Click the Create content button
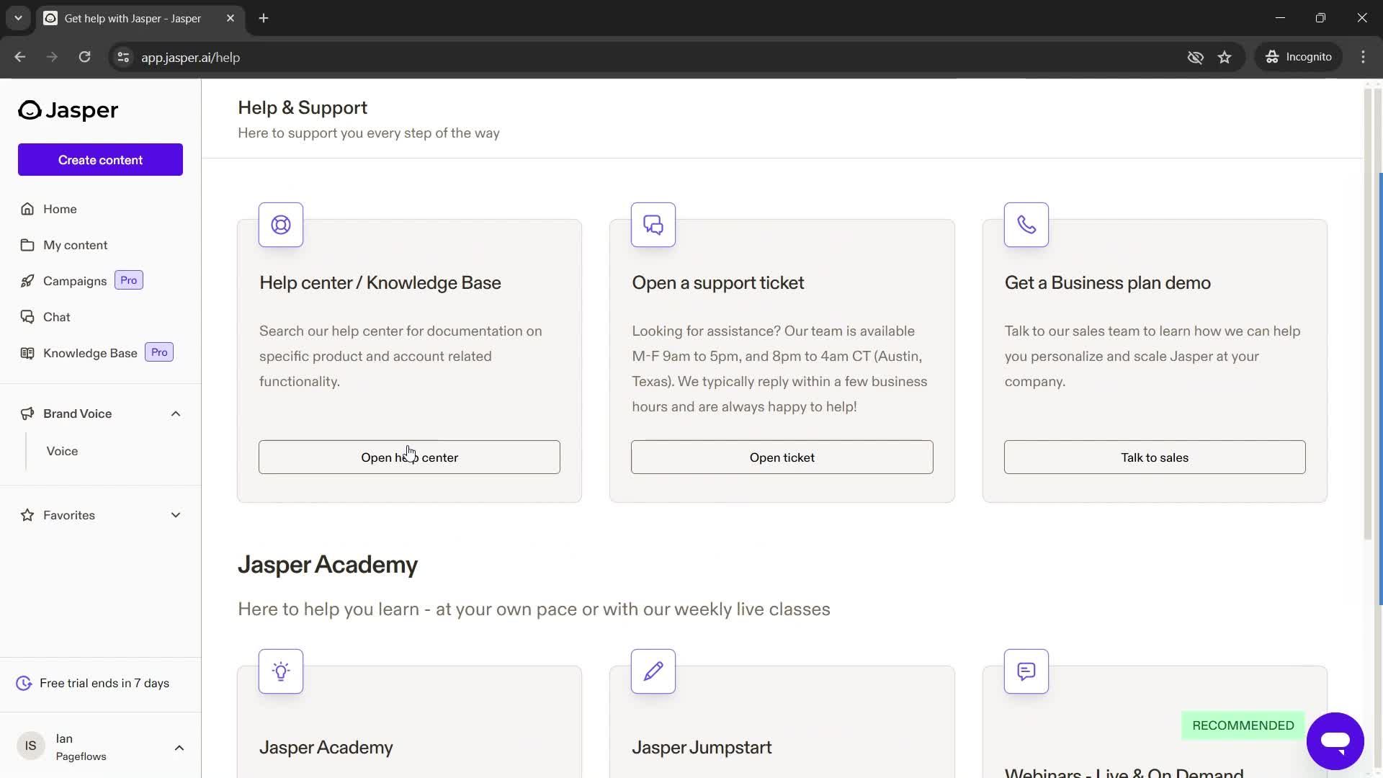This screenshot has width=1383, height=778. pos(99,160)
